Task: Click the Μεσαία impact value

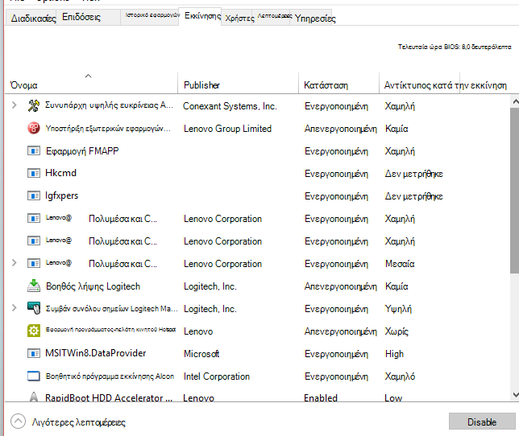Action: coord(400,264)
